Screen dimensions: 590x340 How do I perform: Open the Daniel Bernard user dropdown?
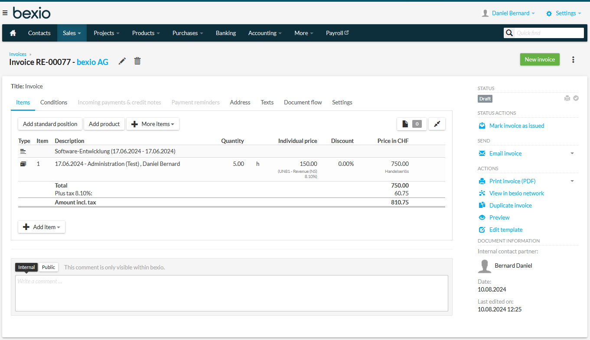tap(513, 13)
